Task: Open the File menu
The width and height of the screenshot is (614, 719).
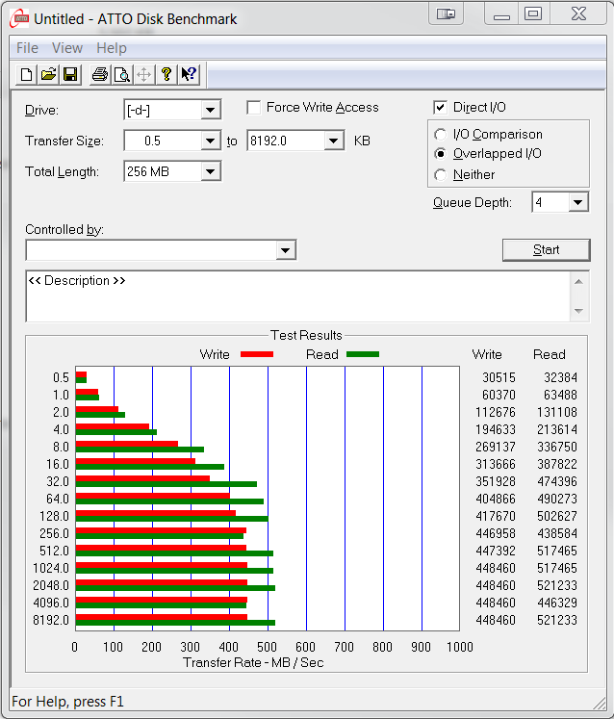Action: click(27, 48)
